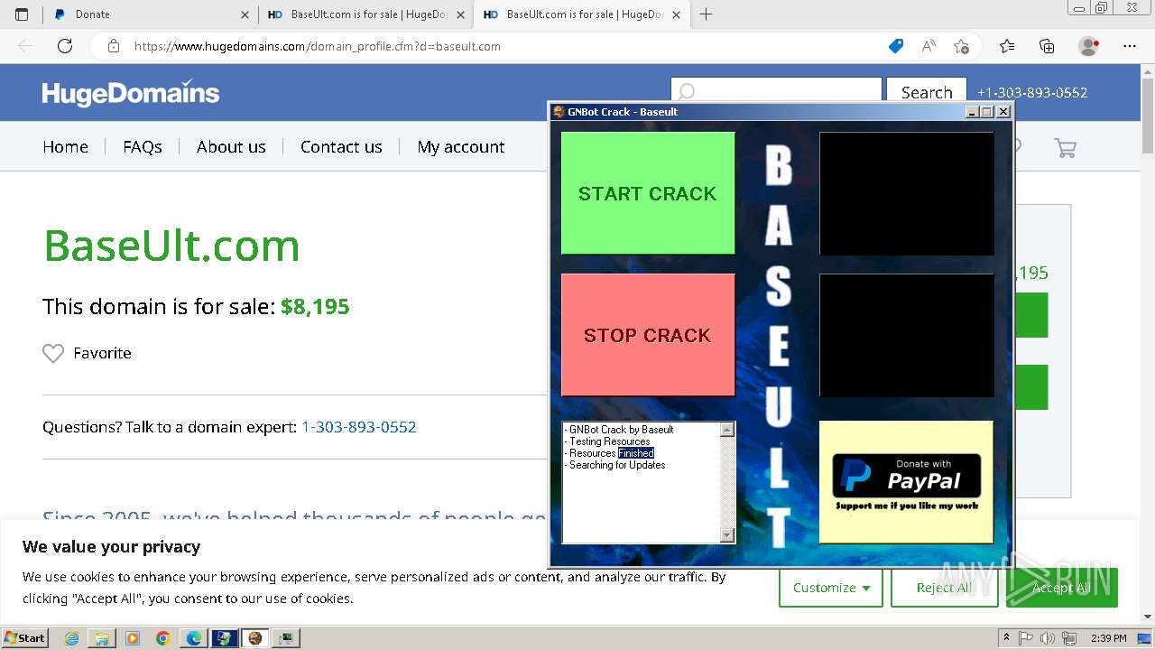Open the network monitor taskbar item
This screenshot has height=650, width=1155.
tap(286, 638)
